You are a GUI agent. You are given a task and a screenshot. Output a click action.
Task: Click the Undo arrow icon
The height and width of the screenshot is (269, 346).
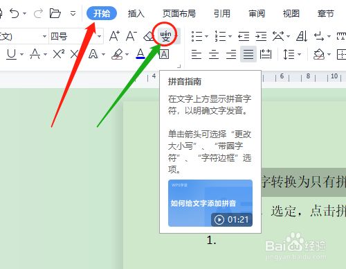click(15, 13)
